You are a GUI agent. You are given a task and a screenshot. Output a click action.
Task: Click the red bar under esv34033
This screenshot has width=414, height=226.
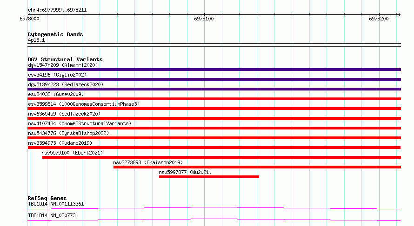click(214, 99)
